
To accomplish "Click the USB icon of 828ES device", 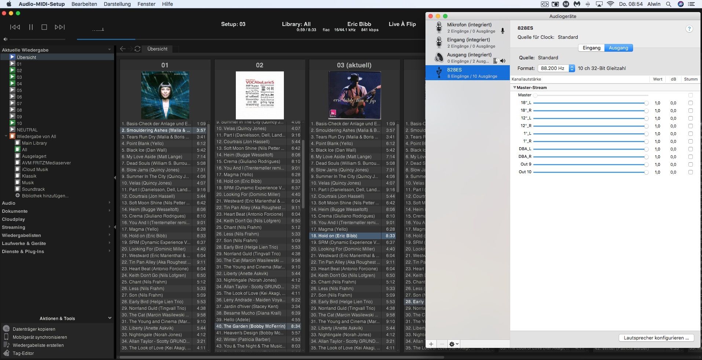I will click(439, 73).
